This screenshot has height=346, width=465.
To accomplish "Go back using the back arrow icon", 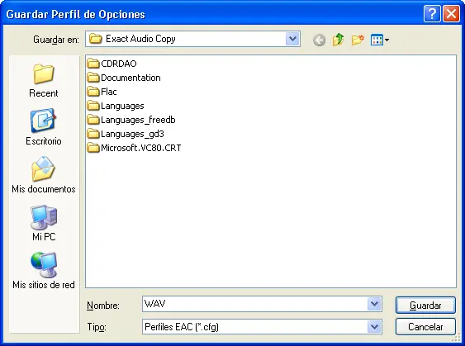I will click(319, 40).
